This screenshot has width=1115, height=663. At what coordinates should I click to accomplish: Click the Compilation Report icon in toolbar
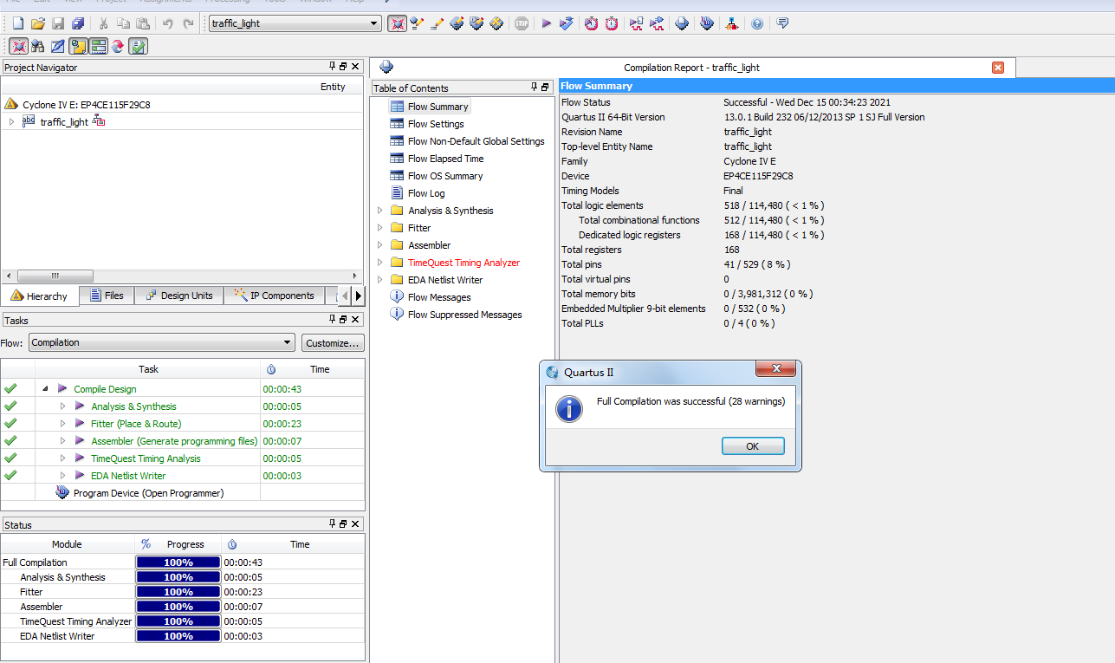tap(682, 23)
